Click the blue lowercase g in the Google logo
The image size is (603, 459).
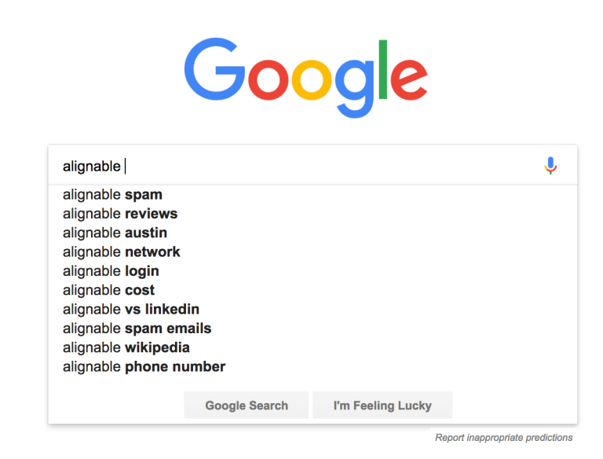353,86
